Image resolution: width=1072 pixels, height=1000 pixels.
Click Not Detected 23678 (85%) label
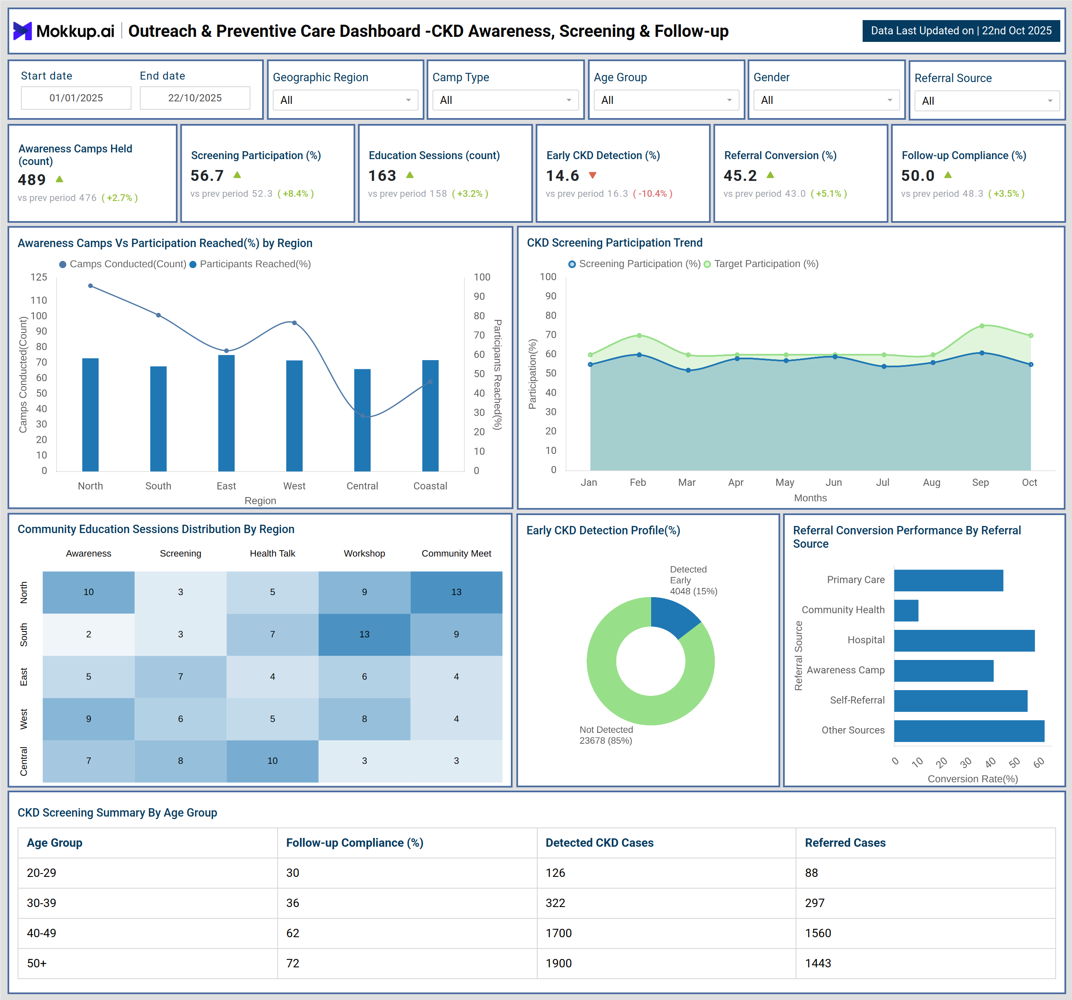click(606, 735)
